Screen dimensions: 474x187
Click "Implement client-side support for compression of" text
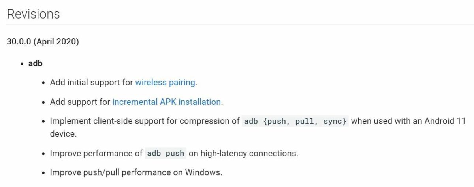(x=145, y=121)
